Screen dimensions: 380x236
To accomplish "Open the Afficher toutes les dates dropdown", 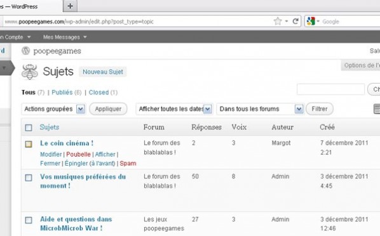I will tap(174, 109).
